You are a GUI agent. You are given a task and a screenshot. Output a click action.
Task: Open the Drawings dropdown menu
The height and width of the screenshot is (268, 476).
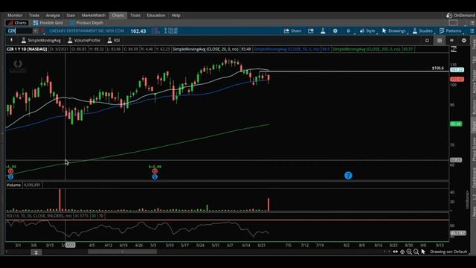click(x=394, y=31)
